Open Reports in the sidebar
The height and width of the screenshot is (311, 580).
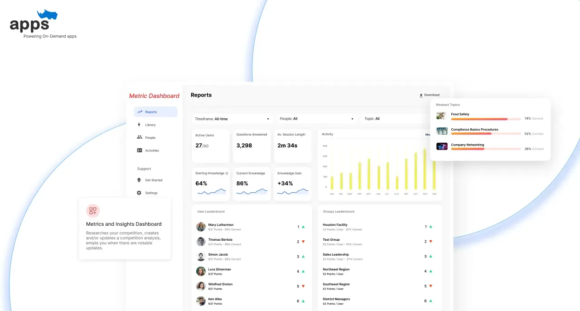click(155, 112)
